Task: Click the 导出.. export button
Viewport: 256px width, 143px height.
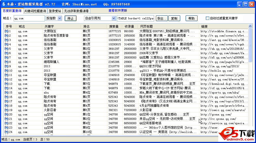Action: coord(162,18)
